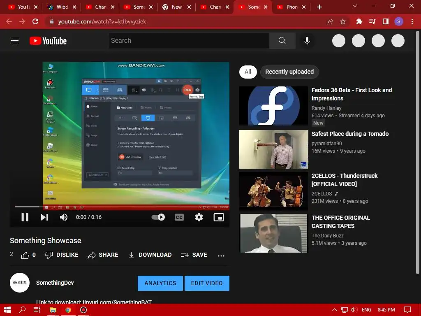421x316 pixels.
Task: Click the pyramidfan90 channel name
Action: (326, 144)
